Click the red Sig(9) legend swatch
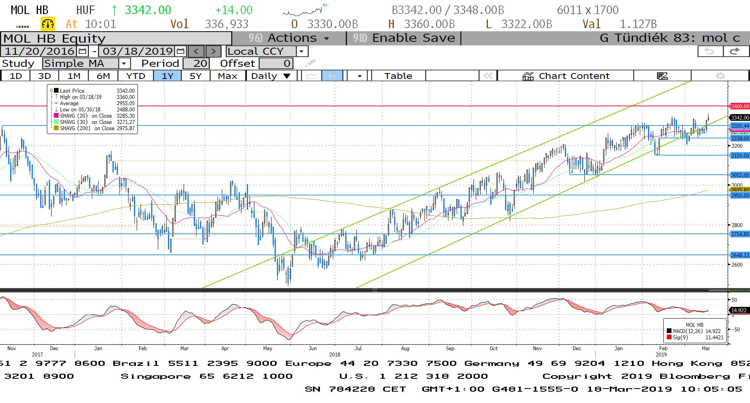This screenshot has width=750, height=403. coord(669,337)
